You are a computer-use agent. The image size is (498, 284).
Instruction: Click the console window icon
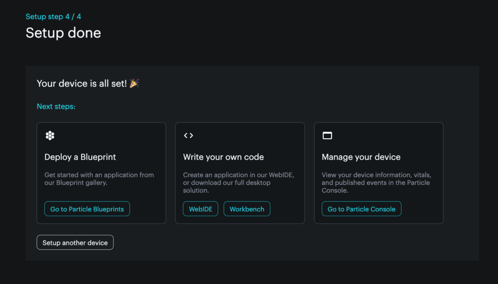coord(327,136)
